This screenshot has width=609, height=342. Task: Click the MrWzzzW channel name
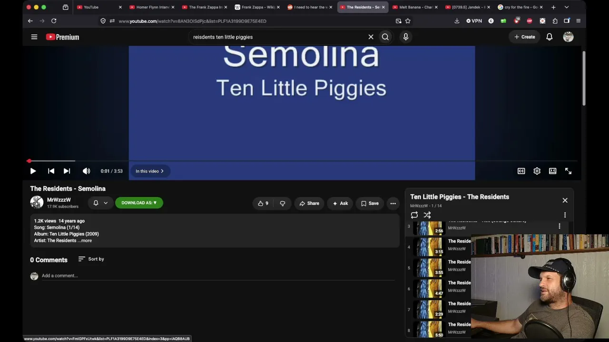59,200
